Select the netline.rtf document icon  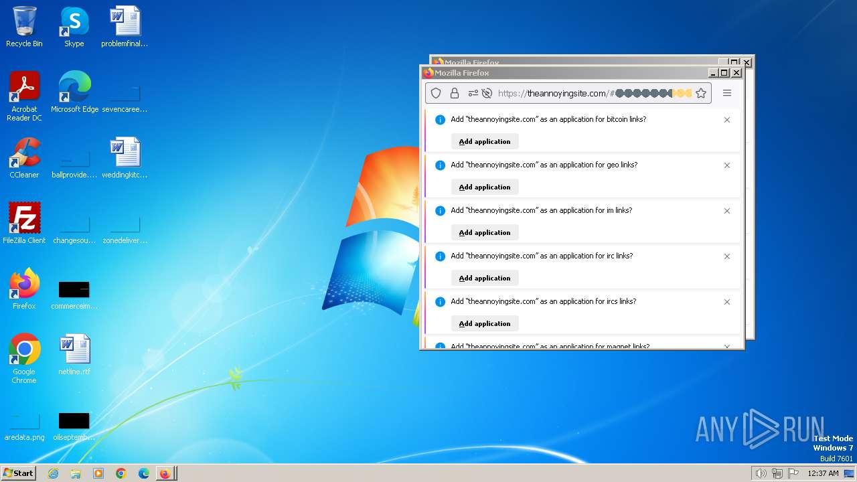click(74, 354)
